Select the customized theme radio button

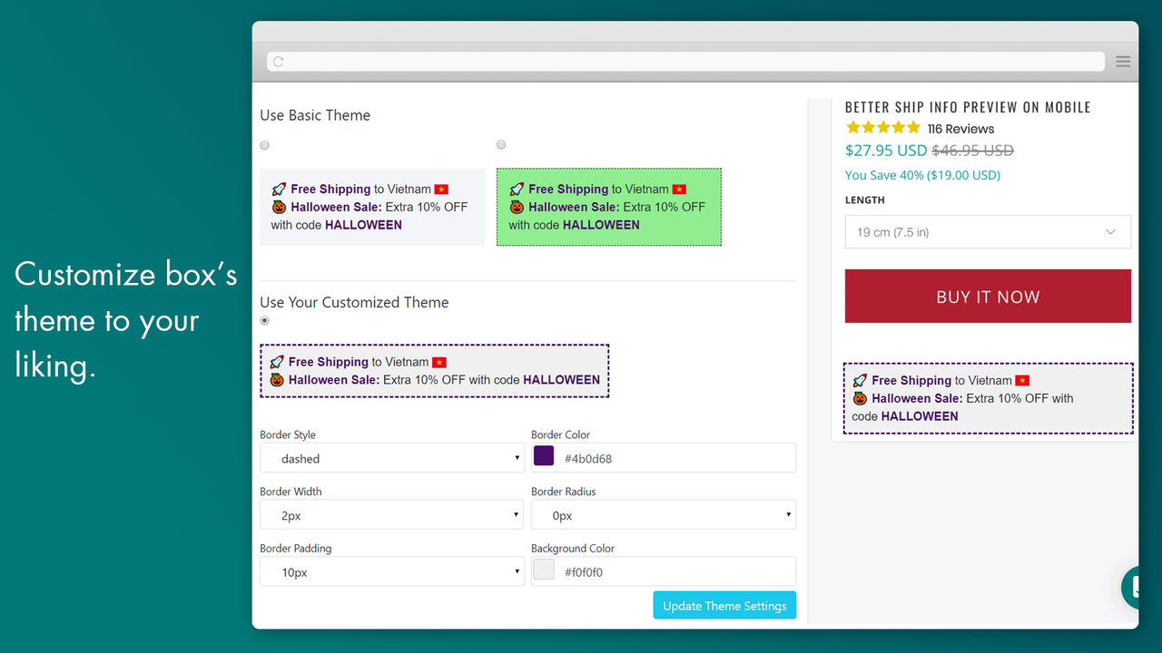(x=264, y=320)
